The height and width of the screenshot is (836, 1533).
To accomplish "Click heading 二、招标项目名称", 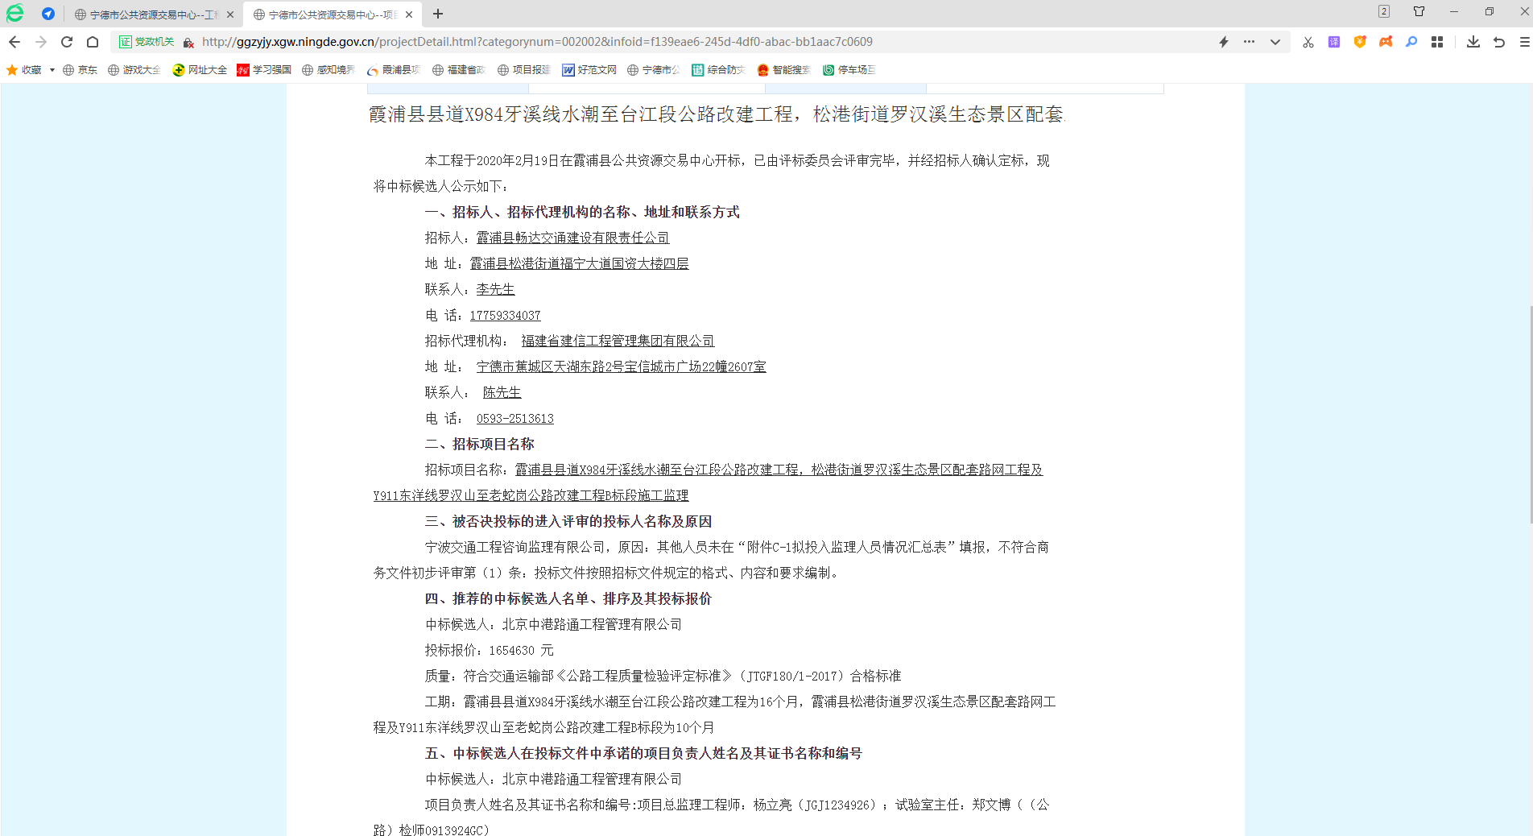I will tap(480, 444).
